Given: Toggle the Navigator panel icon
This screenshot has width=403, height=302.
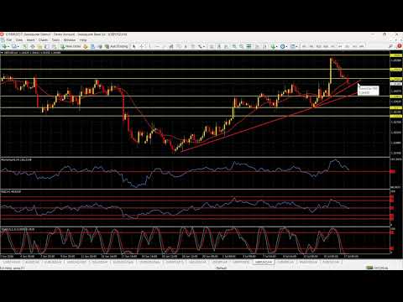Looking at the screenshot, I should click(39, 46).
